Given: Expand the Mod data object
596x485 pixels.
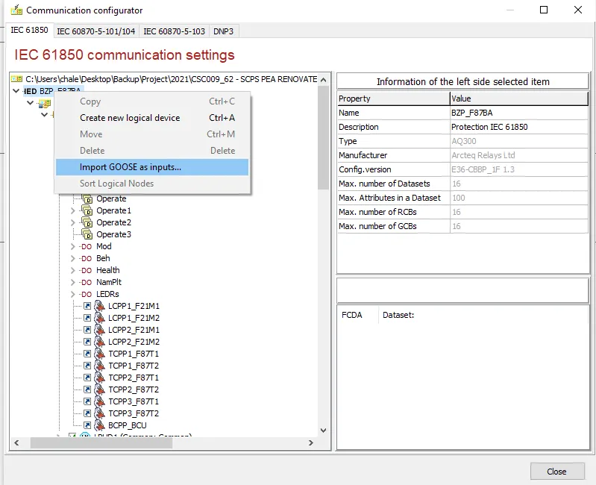Looking at the screenshot, I should tap(72, 247).
